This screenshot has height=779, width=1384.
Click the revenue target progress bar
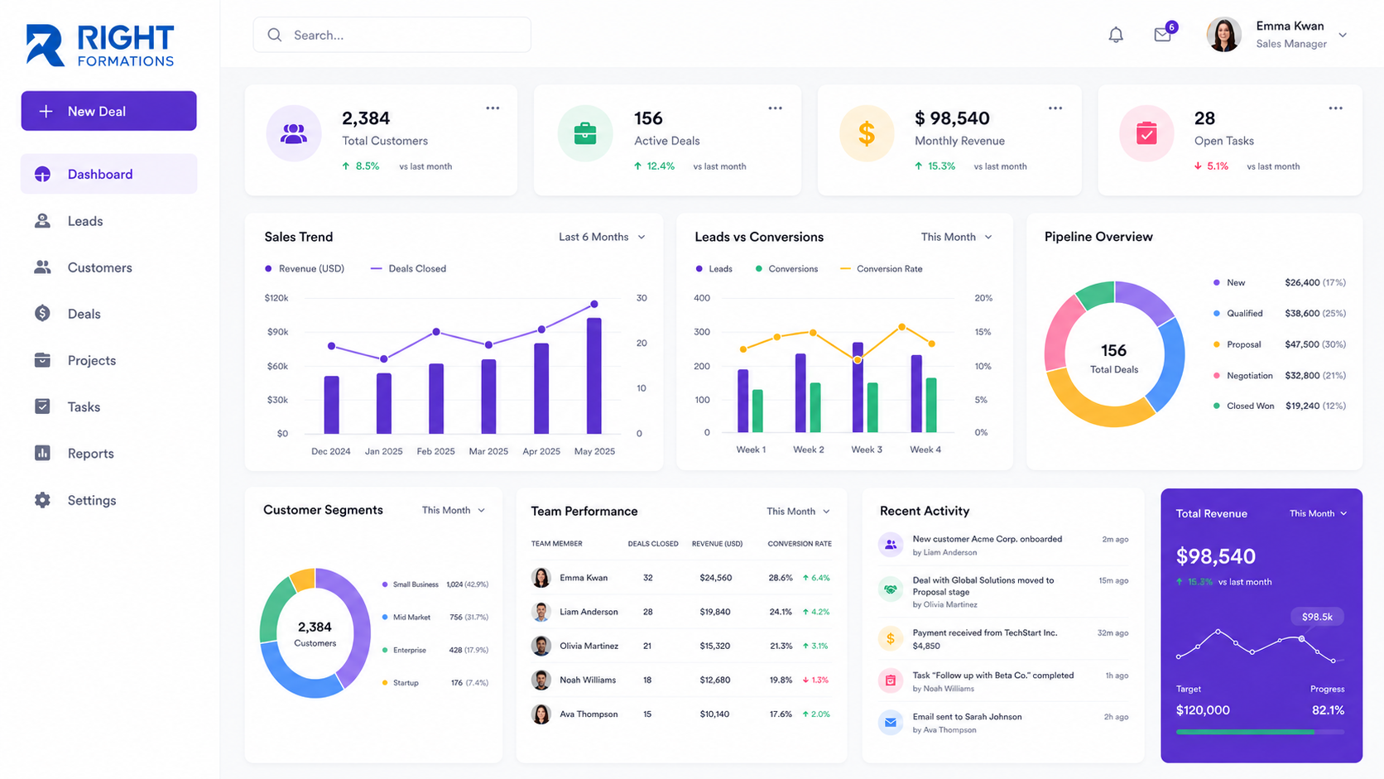tap(1260, 732)
